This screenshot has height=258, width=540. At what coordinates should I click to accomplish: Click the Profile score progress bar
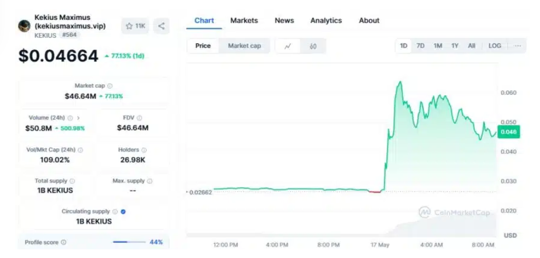[128, 242]
